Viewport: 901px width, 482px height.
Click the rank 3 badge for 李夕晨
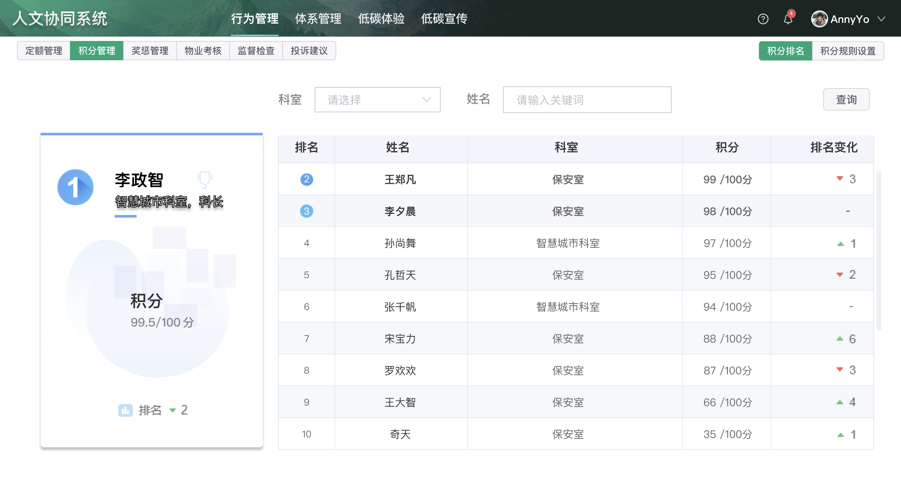(x=307, y=211)
